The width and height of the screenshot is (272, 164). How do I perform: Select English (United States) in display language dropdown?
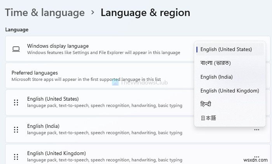(226, 49)
